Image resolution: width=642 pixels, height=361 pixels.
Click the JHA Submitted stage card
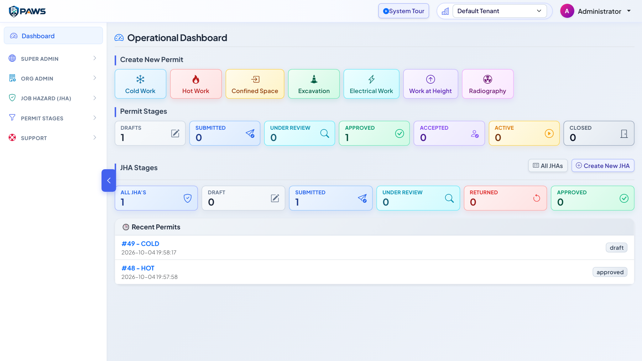point(331,198)
